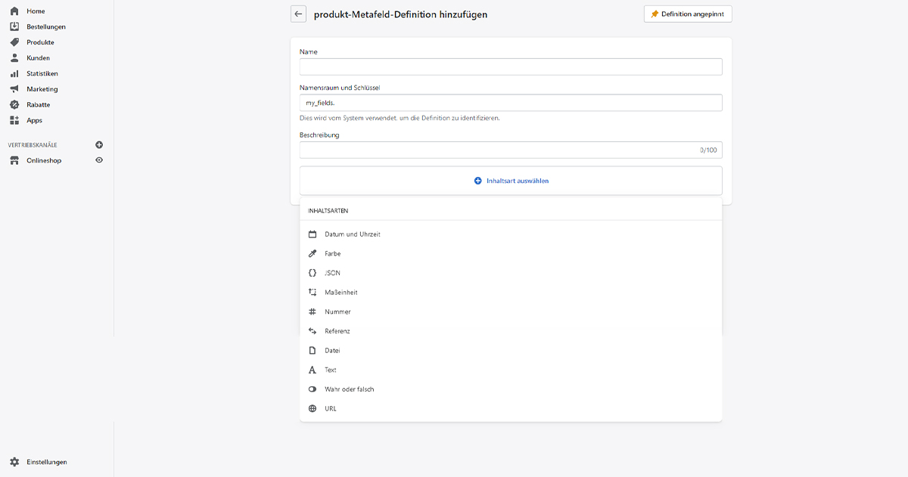Click the arrows icon for Referenz
This screenshot has width=908, height=477.
point(313,331)
